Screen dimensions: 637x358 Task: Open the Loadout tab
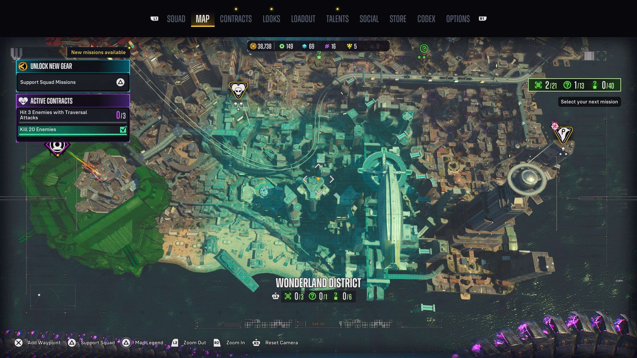(303, 19)
